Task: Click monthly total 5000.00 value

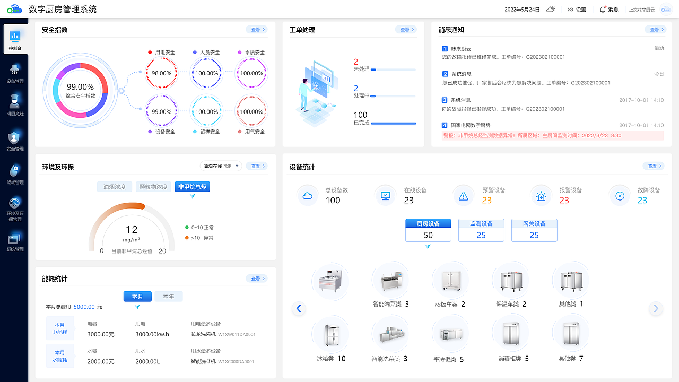Action: tap(84, 307)
